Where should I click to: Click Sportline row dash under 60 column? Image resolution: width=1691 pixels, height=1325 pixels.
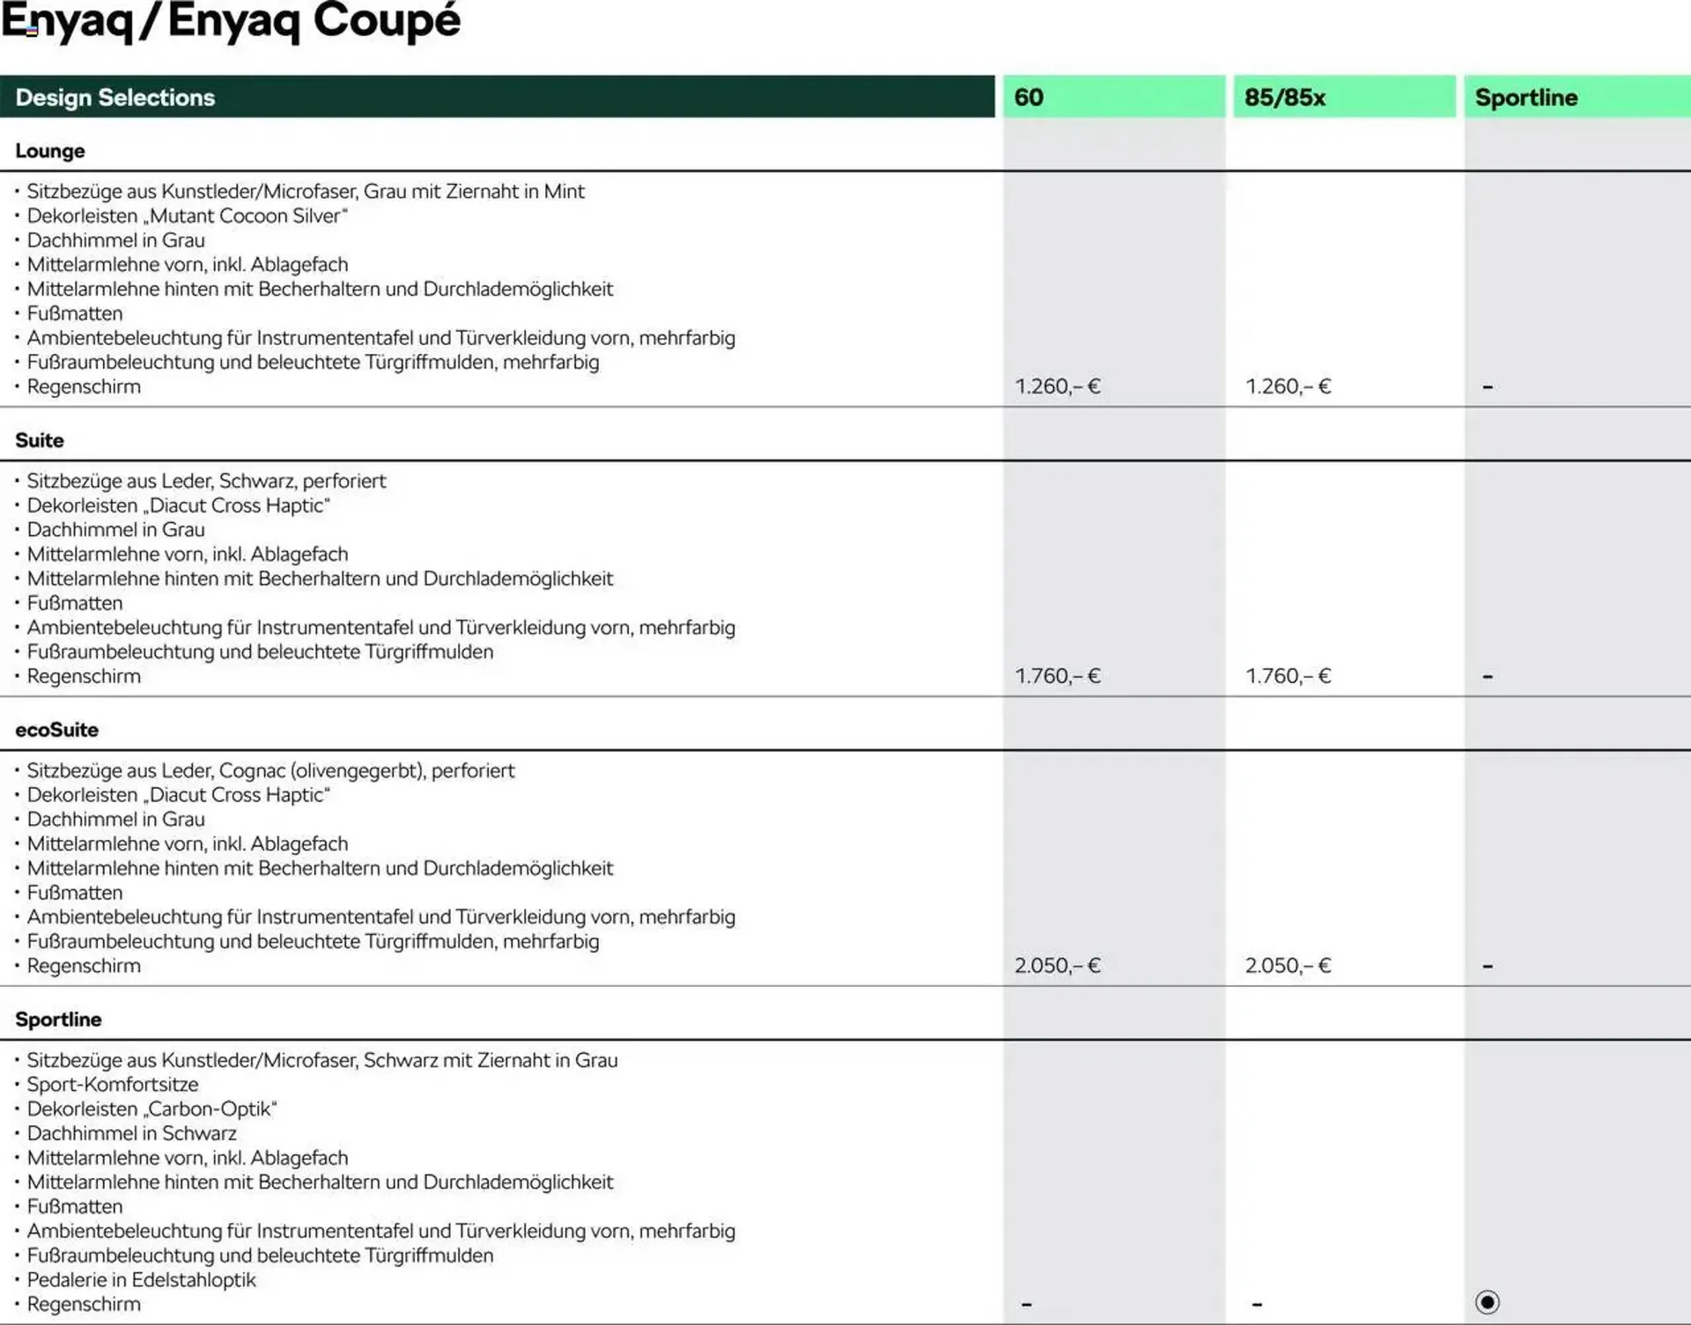(1026, 1304)
